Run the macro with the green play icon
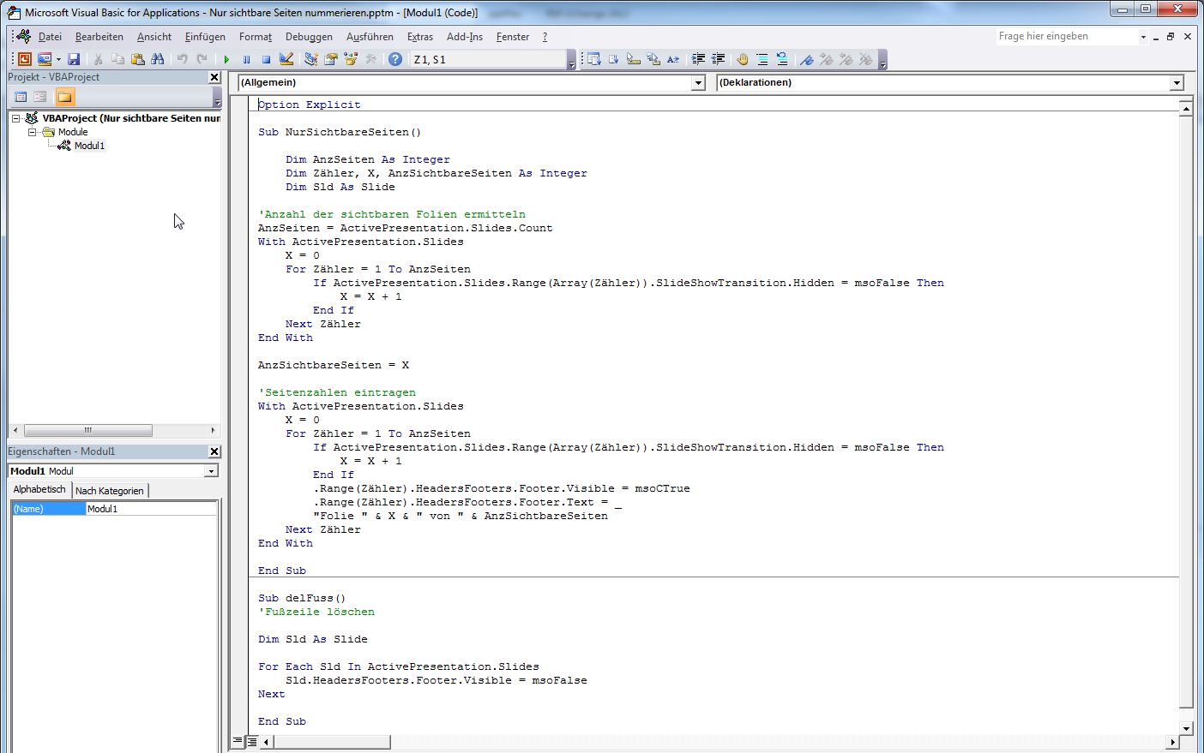 pos(226,59)
